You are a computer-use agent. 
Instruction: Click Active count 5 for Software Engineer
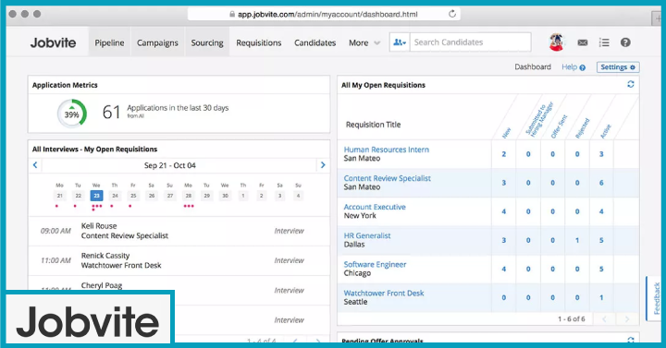click(x=601, y=269)
